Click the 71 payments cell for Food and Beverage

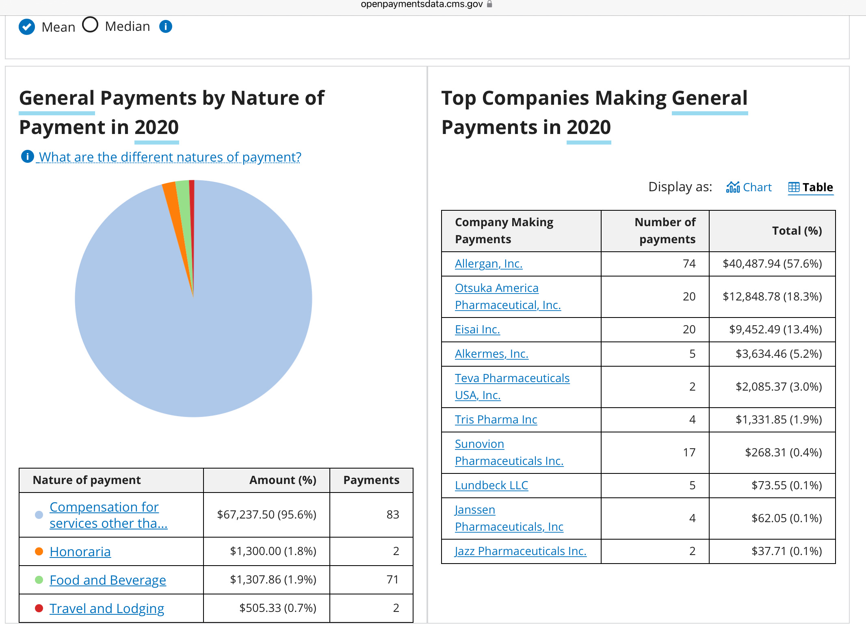(x=371, y=580)
